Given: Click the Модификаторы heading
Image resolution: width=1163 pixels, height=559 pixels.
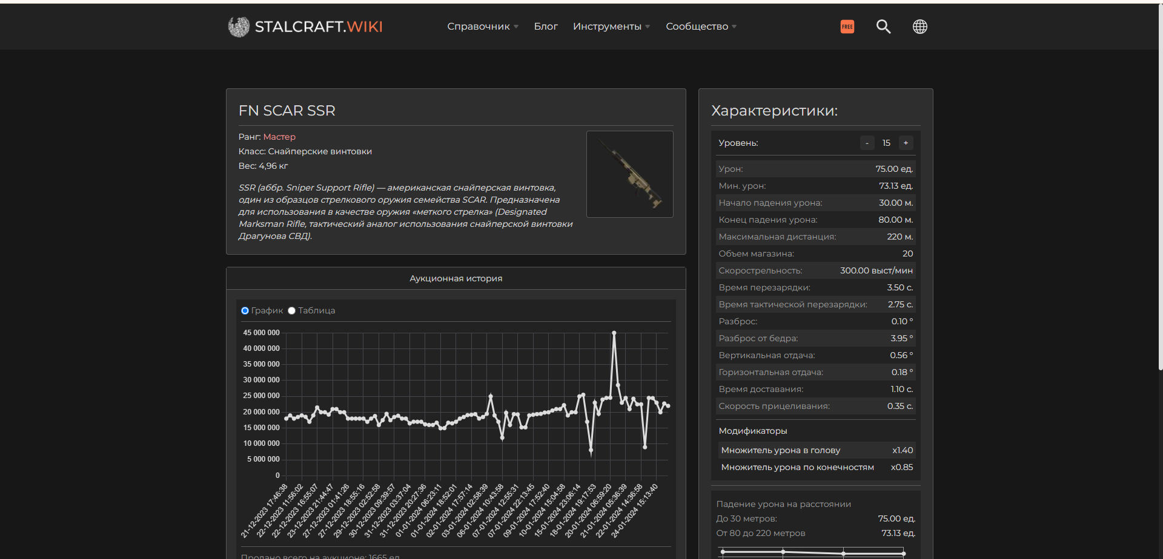Looking at the screenshot, I should [753, 431].
